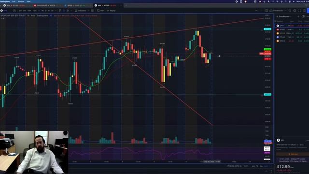This screenshot has width=309, height=174.
Task: Open the new tab plus button
Action: 126,5
